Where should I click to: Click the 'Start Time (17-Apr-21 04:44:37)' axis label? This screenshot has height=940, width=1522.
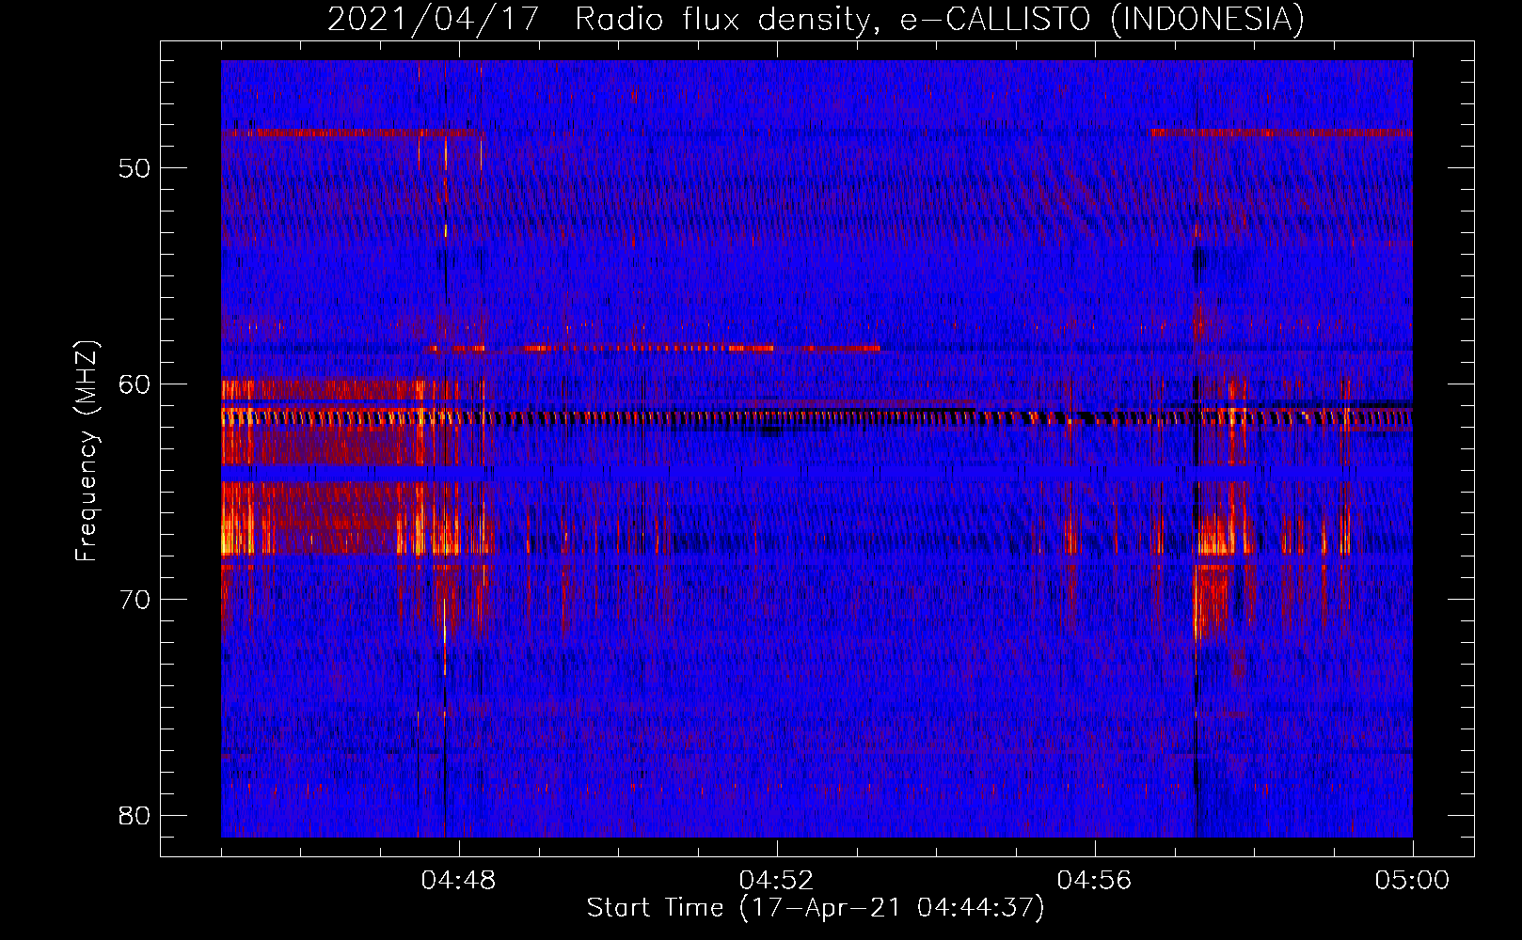point(816,908)
